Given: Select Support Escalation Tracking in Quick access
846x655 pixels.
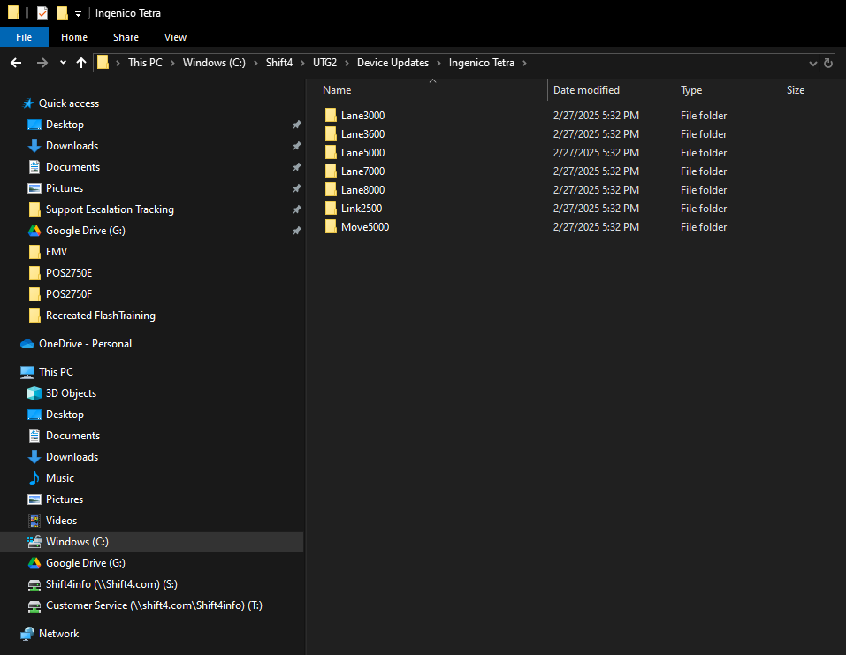Looking at the screenshot, I should pyautogui.click(x=110, y=209).
